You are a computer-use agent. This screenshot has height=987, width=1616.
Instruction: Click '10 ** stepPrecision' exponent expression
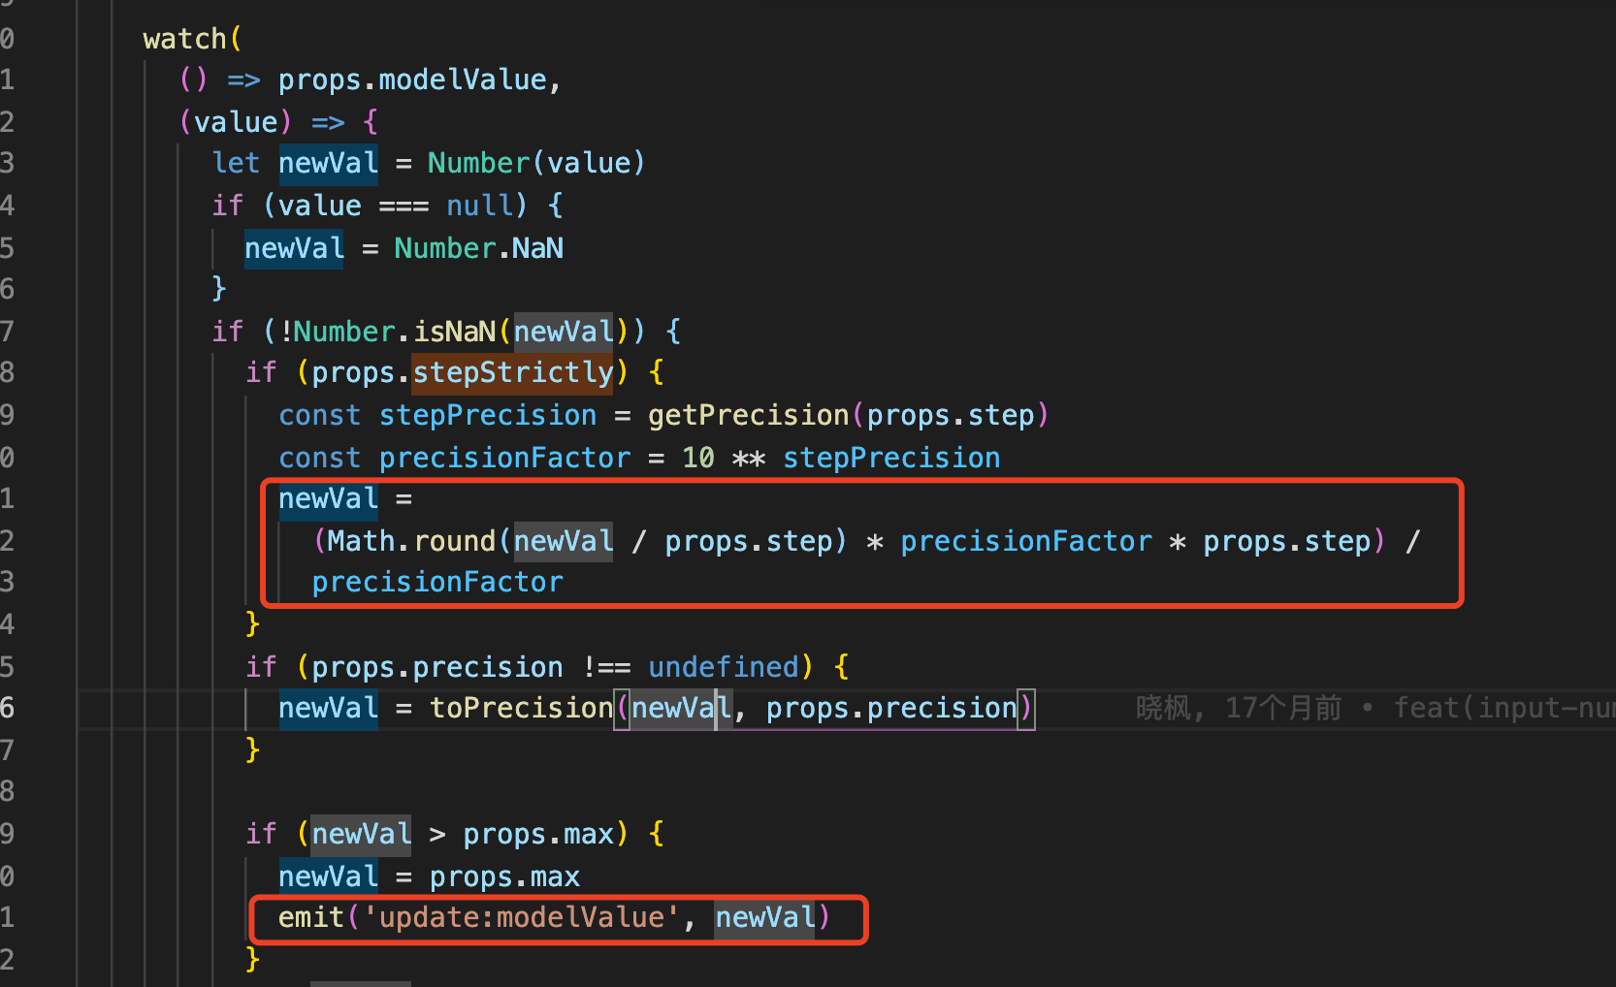tap(841, 458)
